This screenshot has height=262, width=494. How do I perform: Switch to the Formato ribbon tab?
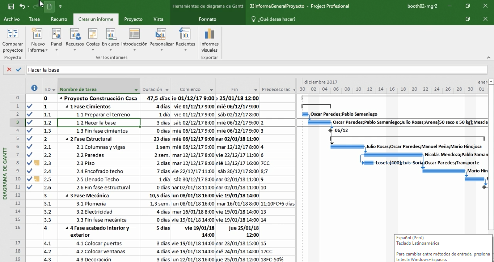tap(207, 19)
